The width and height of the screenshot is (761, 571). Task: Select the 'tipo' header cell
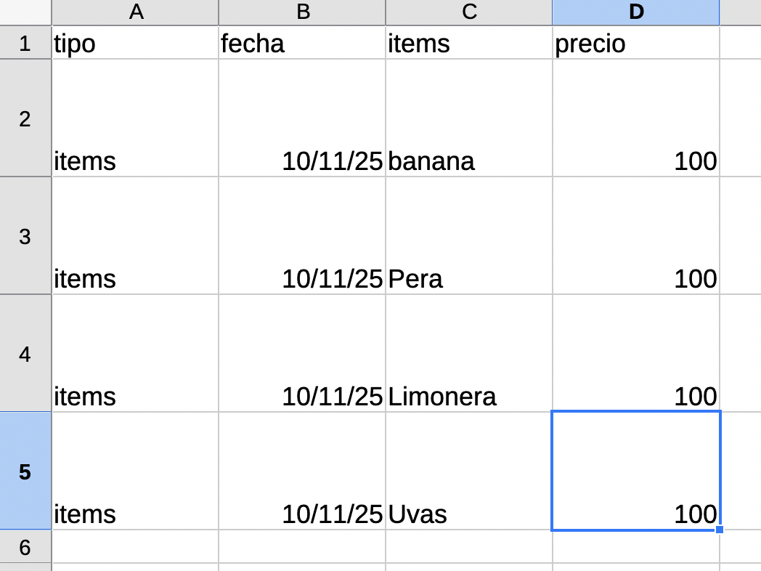pyautogui.click(x=135, y=44)
